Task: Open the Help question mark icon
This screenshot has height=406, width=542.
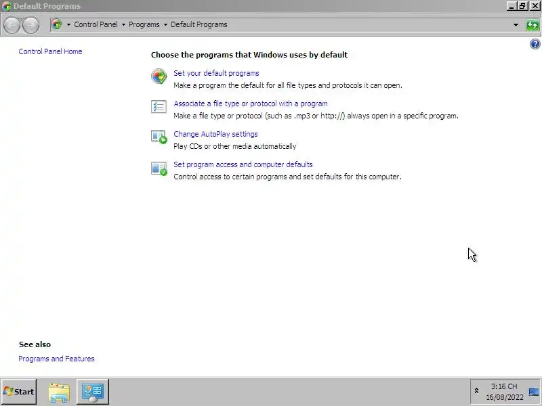Action: coord(535,44)
